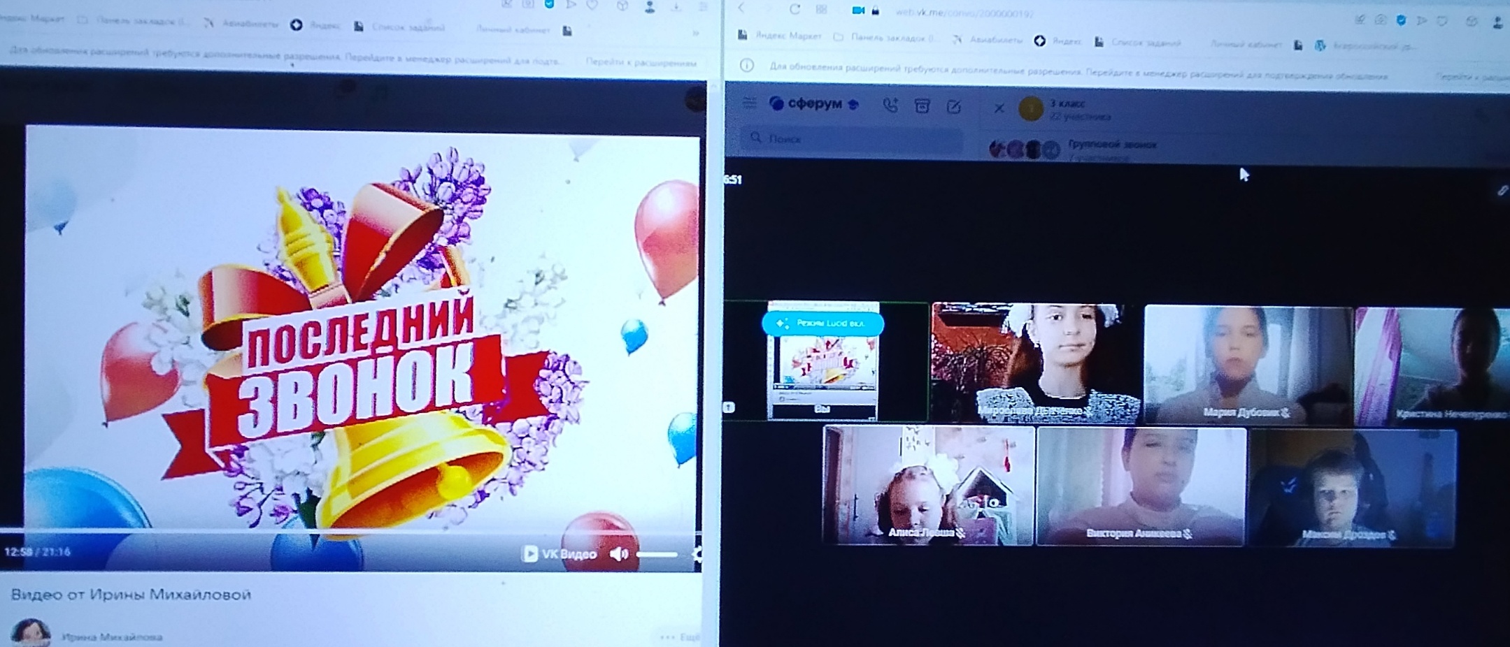1510x647 pixels.
Task: Click participant avatars next to Групповой звонок
Action: pos(1025,149)
